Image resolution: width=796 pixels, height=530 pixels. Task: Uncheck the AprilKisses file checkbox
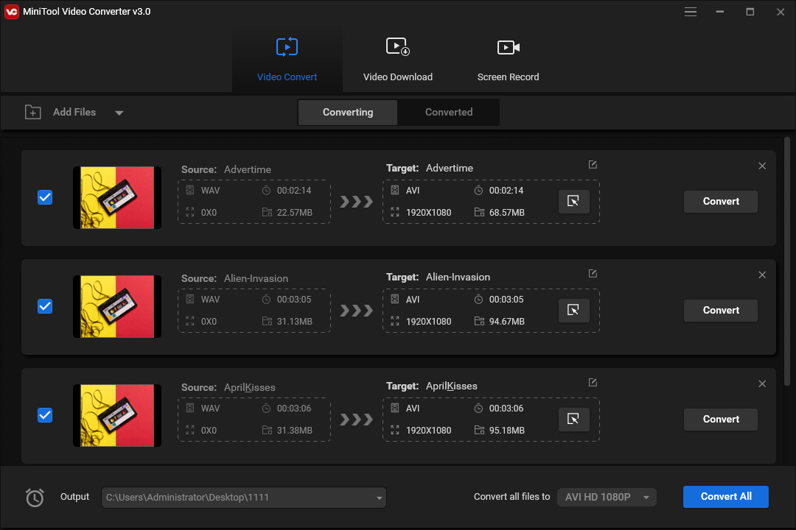(45, 415)
